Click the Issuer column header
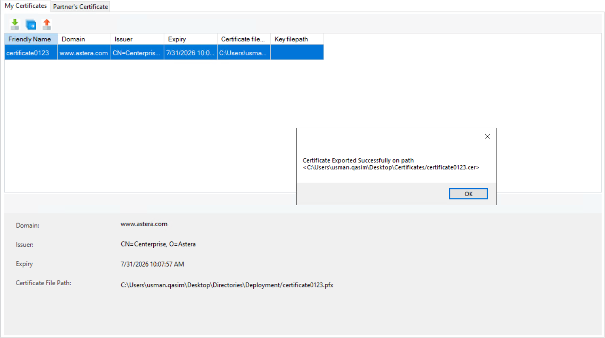Viewport: 605px width, 338px height. point(137,39)
